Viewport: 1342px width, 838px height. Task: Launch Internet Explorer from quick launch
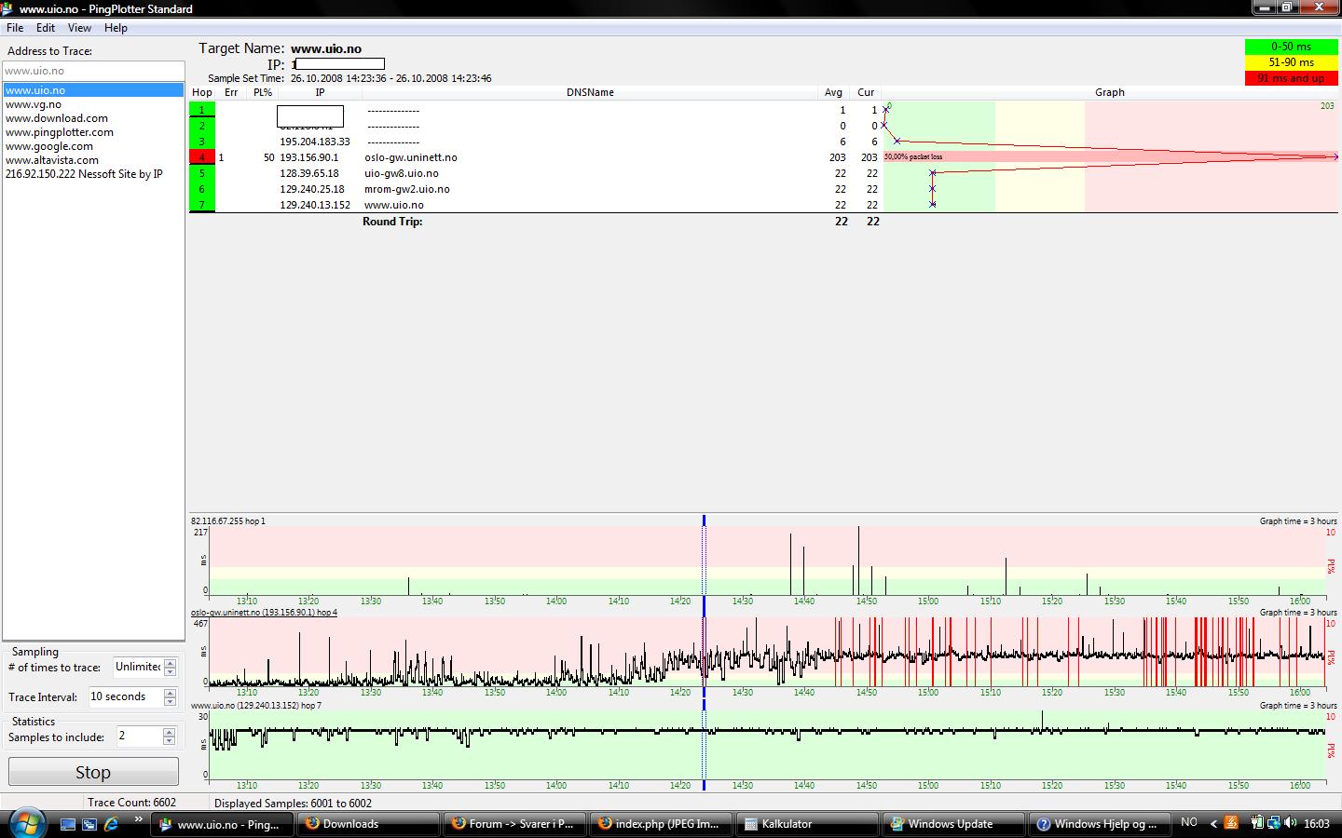point(112,824)
